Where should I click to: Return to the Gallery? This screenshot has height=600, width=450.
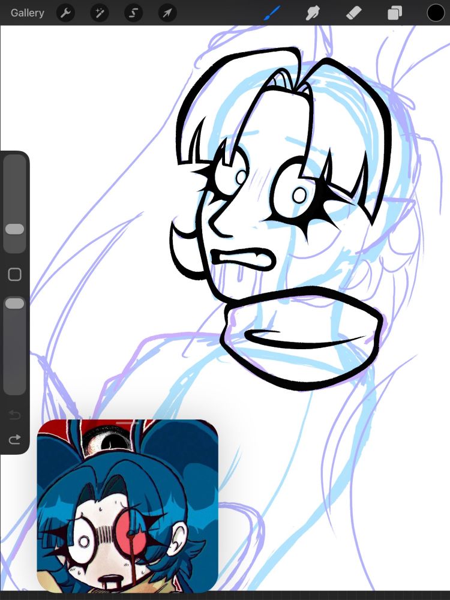(27, 13)
